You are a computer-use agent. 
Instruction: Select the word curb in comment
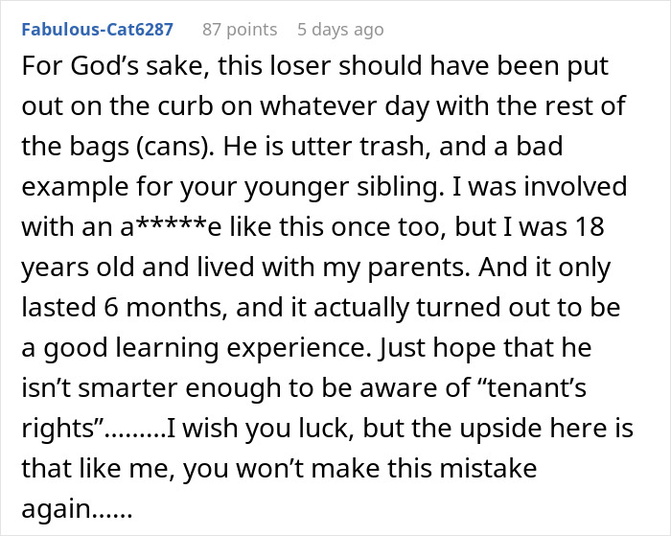[x=185, y=106]
